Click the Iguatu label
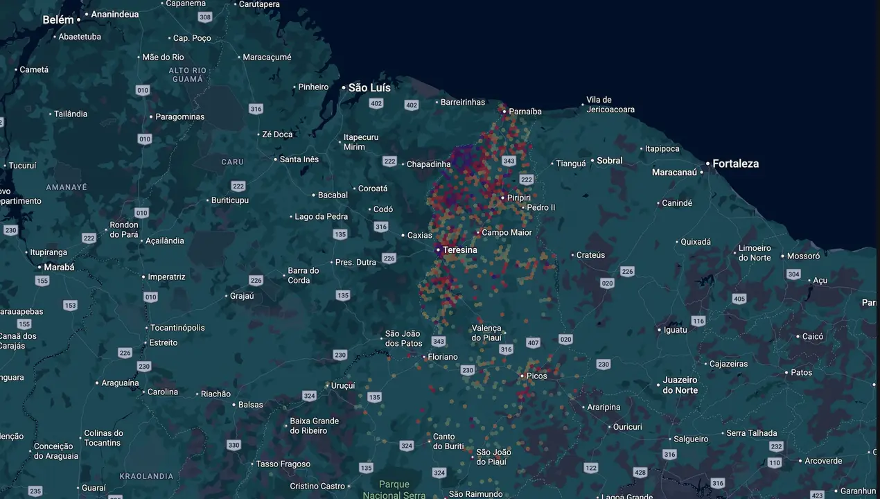 675,331
